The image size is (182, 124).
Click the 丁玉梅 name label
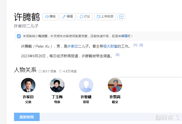57,97
